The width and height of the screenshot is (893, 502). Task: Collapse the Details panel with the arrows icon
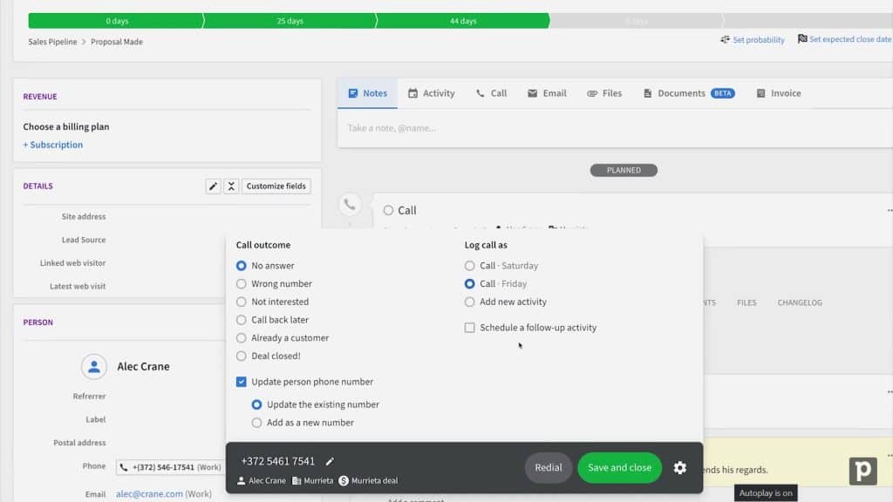(231, 186)
